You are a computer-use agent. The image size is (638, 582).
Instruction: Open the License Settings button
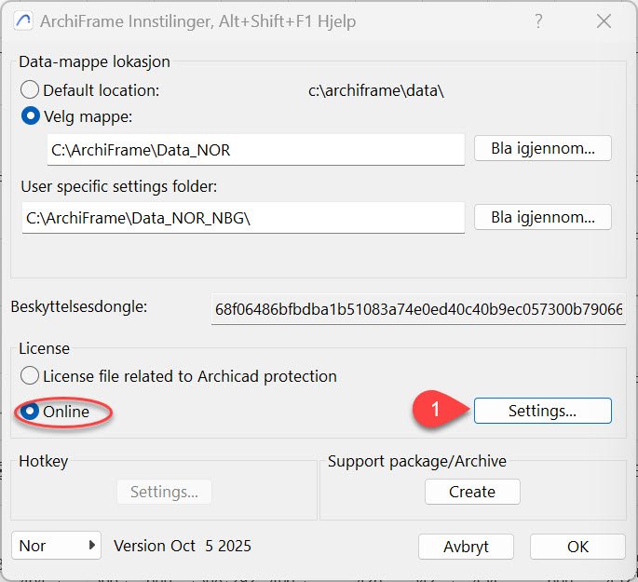[x=542, y=411]
